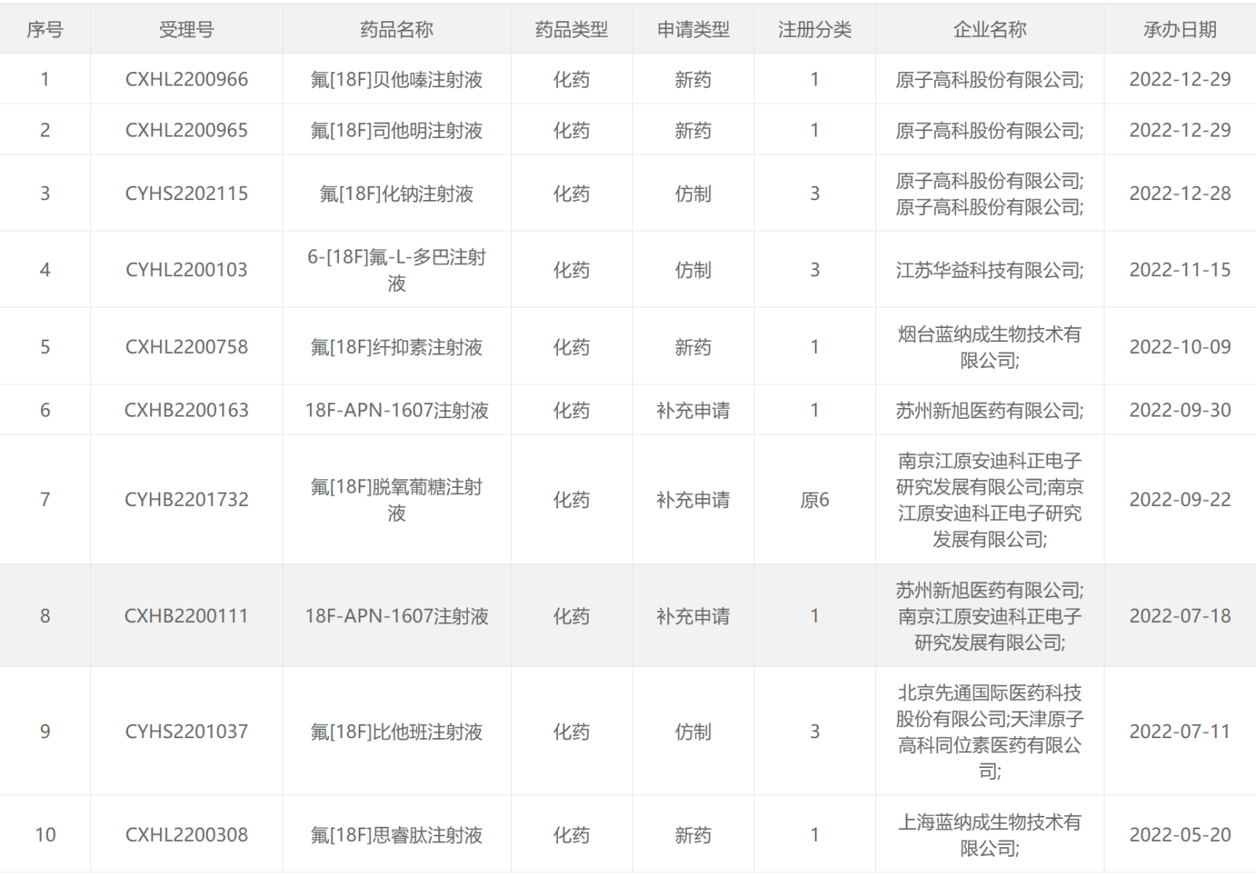Click drug name 氟[18F]思睿肽注射液
The height and width of the screenshot is (877, 1256).
click(x=396, y=835)
